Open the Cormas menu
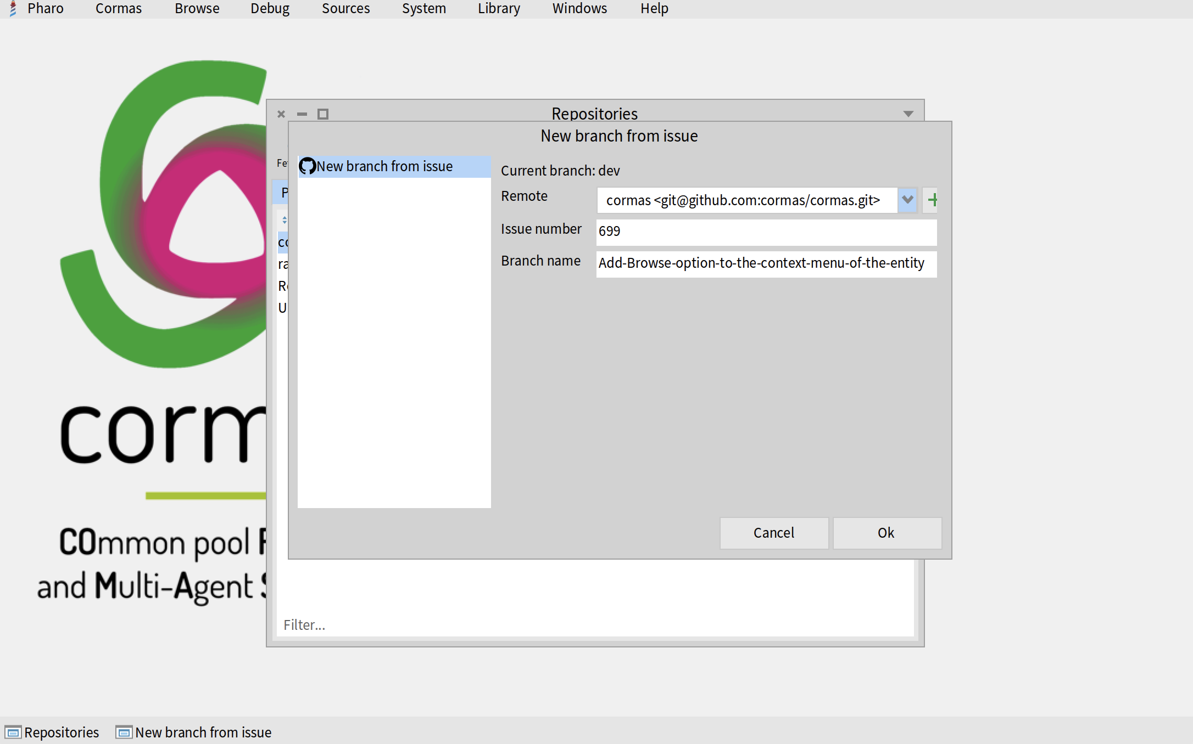This screenshot has width=1193, height=744. coord(118,9)
